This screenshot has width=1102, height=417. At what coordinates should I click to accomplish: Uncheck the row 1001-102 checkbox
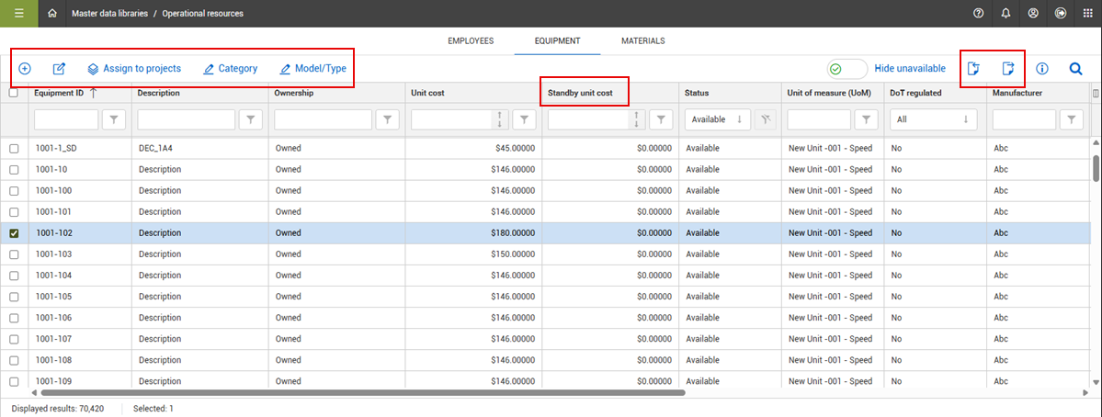pos(14,233)
